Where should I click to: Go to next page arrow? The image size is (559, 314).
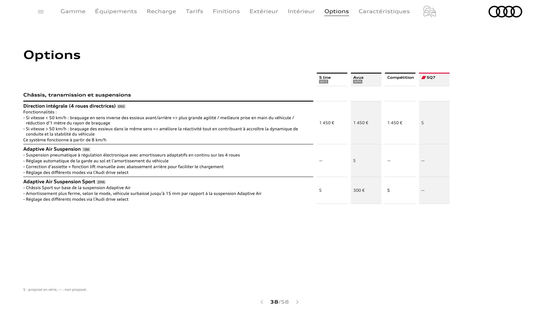coord(297,302)
